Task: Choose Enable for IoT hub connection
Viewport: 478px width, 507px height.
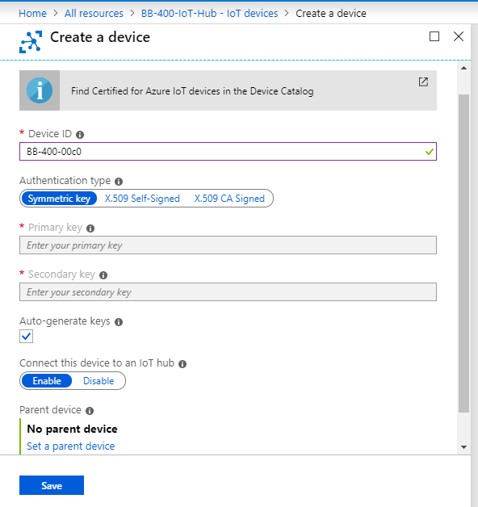Action: (x=47, y=380)
